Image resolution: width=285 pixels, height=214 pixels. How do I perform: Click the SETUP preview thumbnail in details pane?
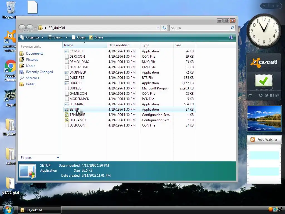point(28,171)
